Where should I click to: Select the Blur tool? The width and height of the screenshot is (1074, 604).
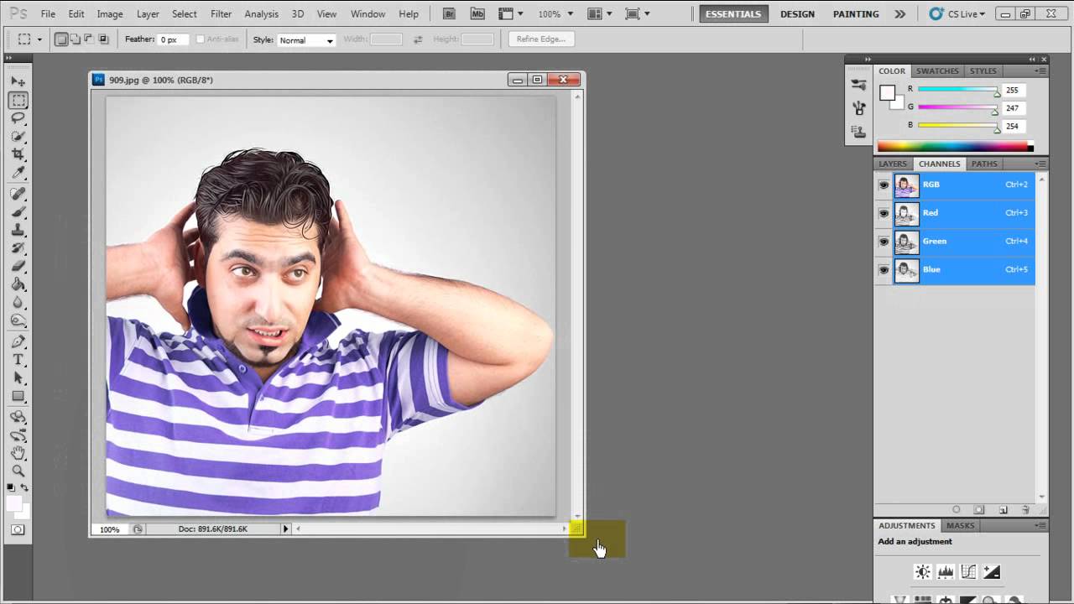18,303
